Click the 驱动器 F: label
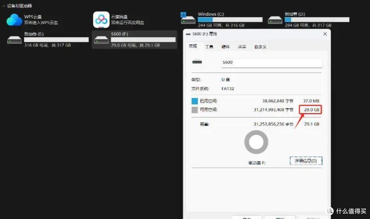 click(257, 163)
